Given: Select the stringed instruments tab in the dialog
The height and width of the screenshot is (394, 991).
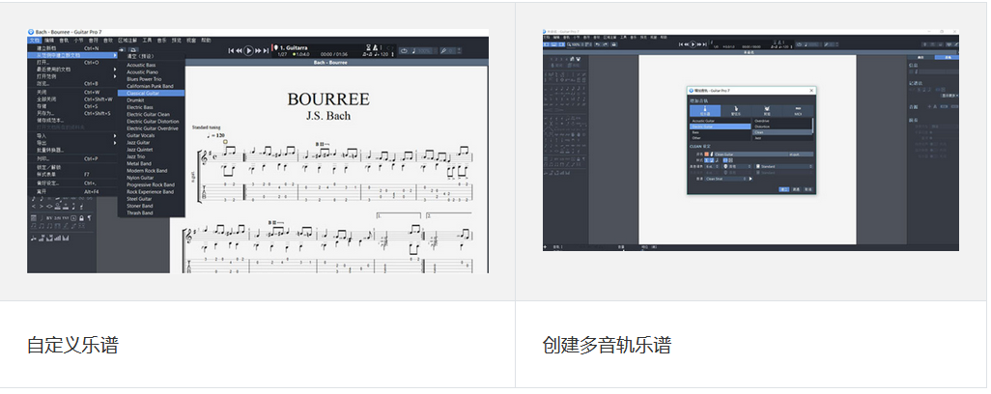Looking at the screenshot, I should 705,110.
